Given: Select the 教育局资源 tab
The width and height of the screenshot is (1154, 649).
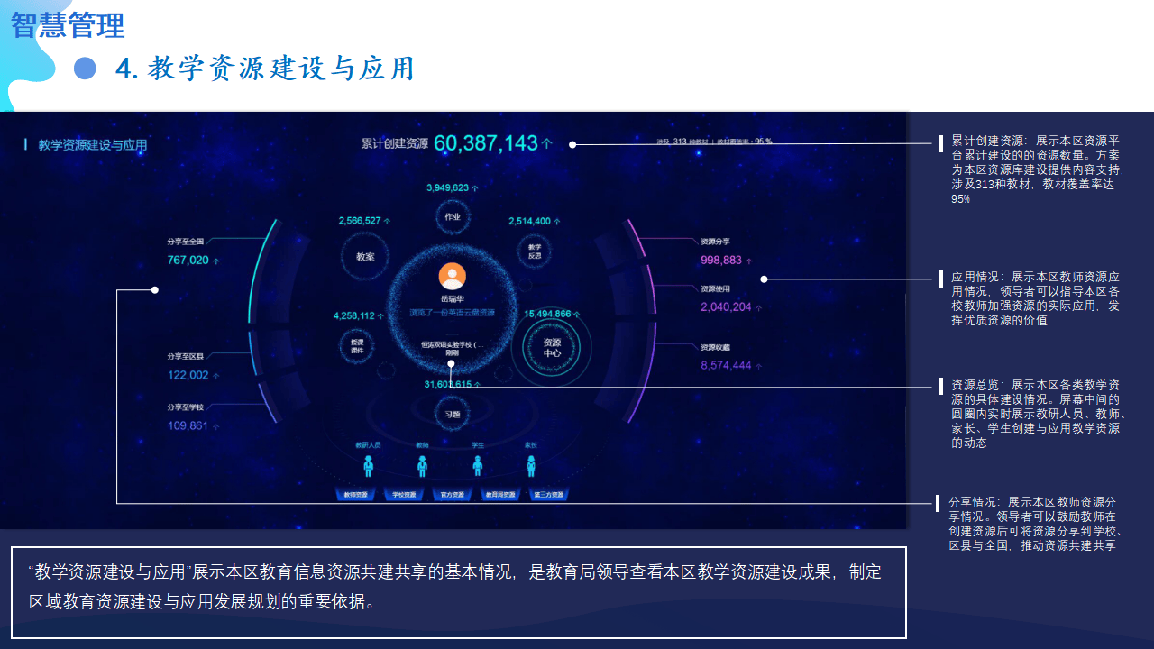Looking at the screenshot, I should 500,495.
